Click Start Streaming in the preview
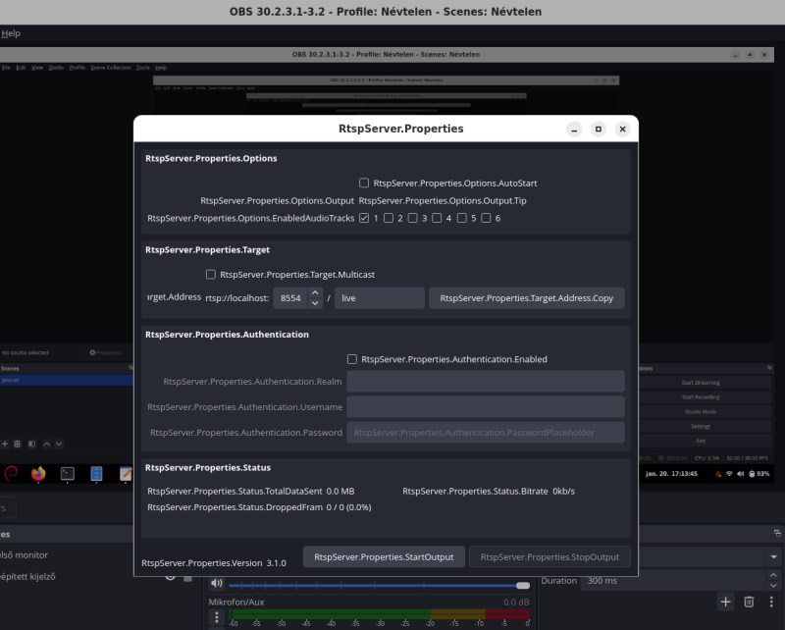Image resolution: width=785 pixels, height=630 pixels. pos(701,383)
